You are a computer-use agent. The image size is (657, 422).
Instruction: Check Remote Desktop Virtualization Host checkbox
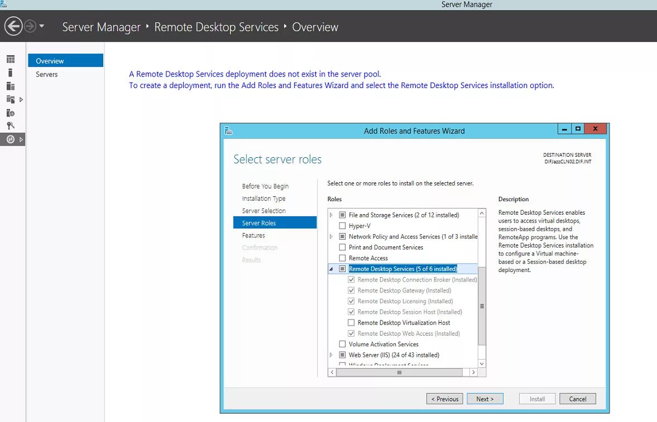click(351, 323)
